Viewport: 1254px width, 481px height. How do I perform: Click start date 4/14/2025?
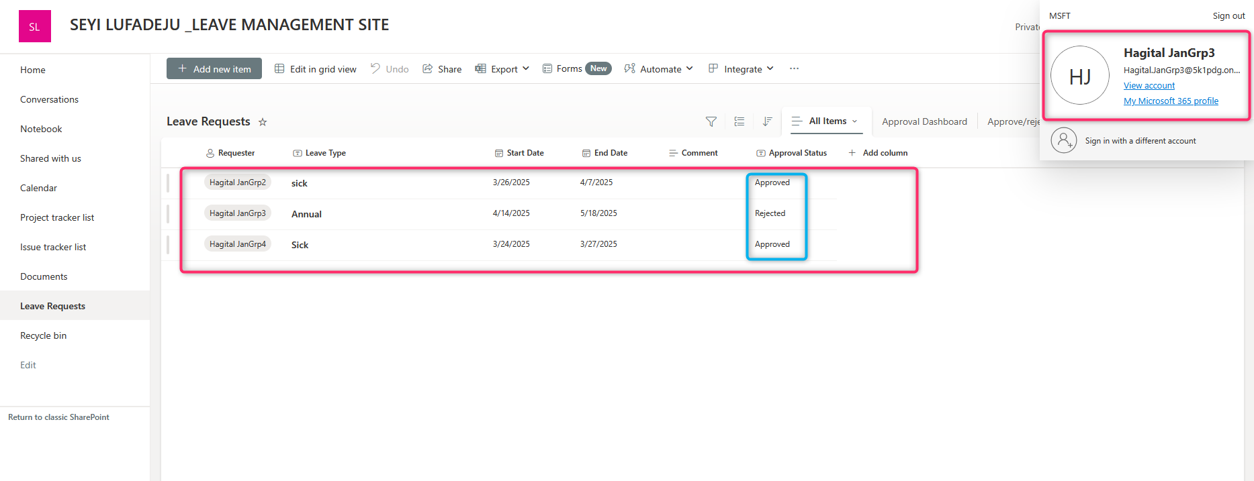[x=511, y=213]
